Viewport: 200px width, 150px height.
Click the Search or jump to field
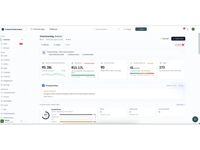tap(107, 29)
